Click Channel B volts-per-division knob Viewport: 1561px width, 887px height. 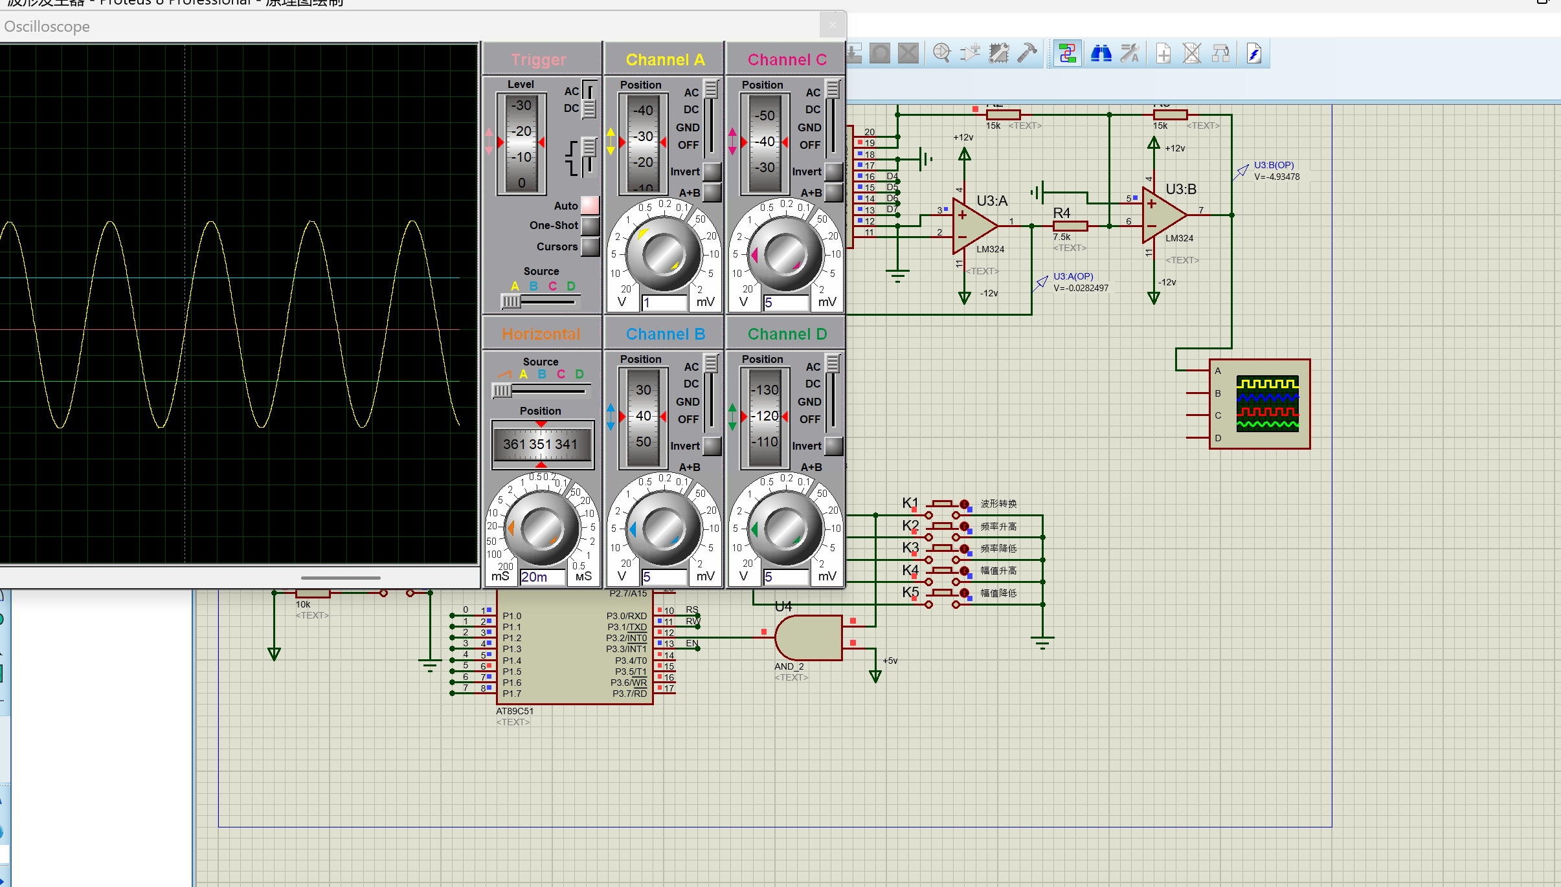664,529
